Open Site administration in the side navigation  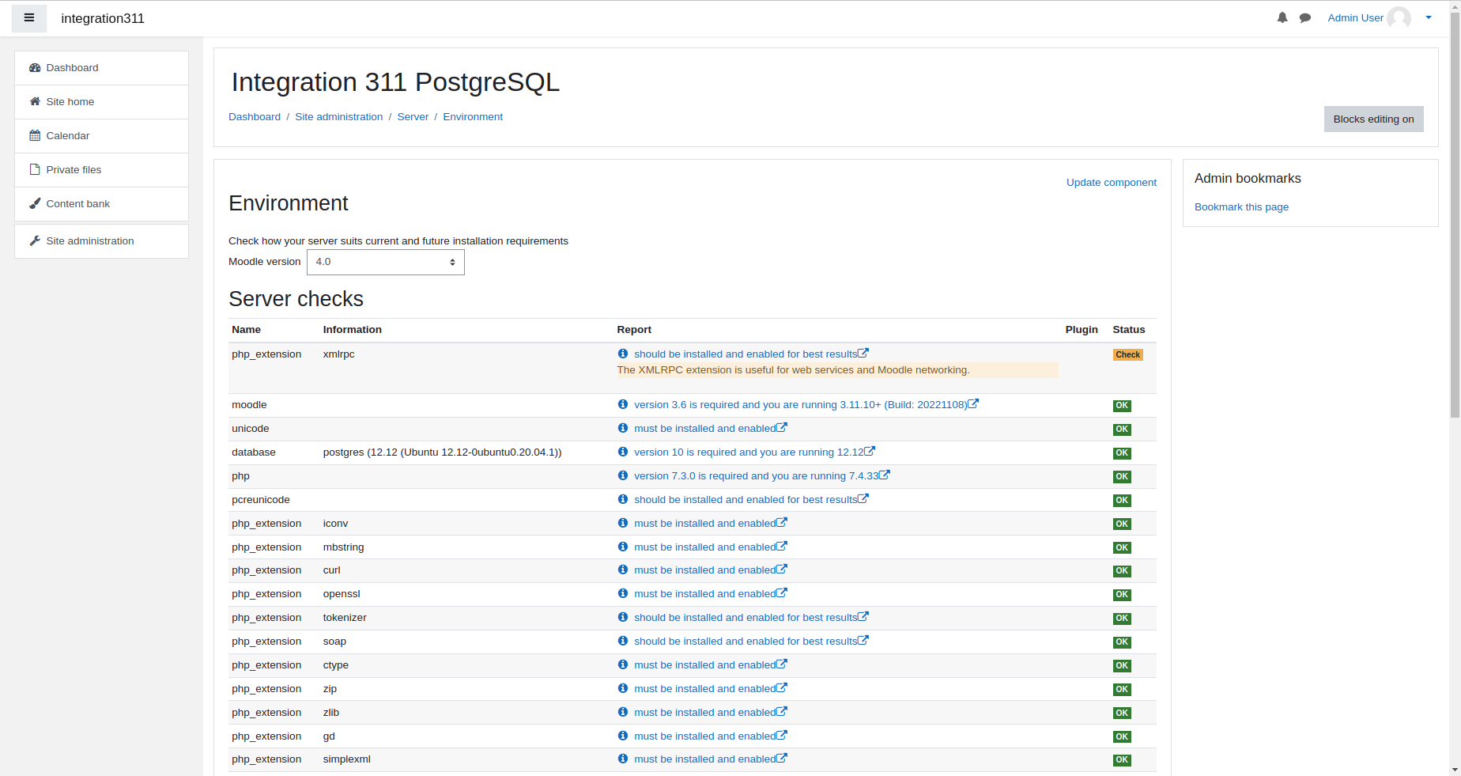pyautogui.click(x=101, y=241)
